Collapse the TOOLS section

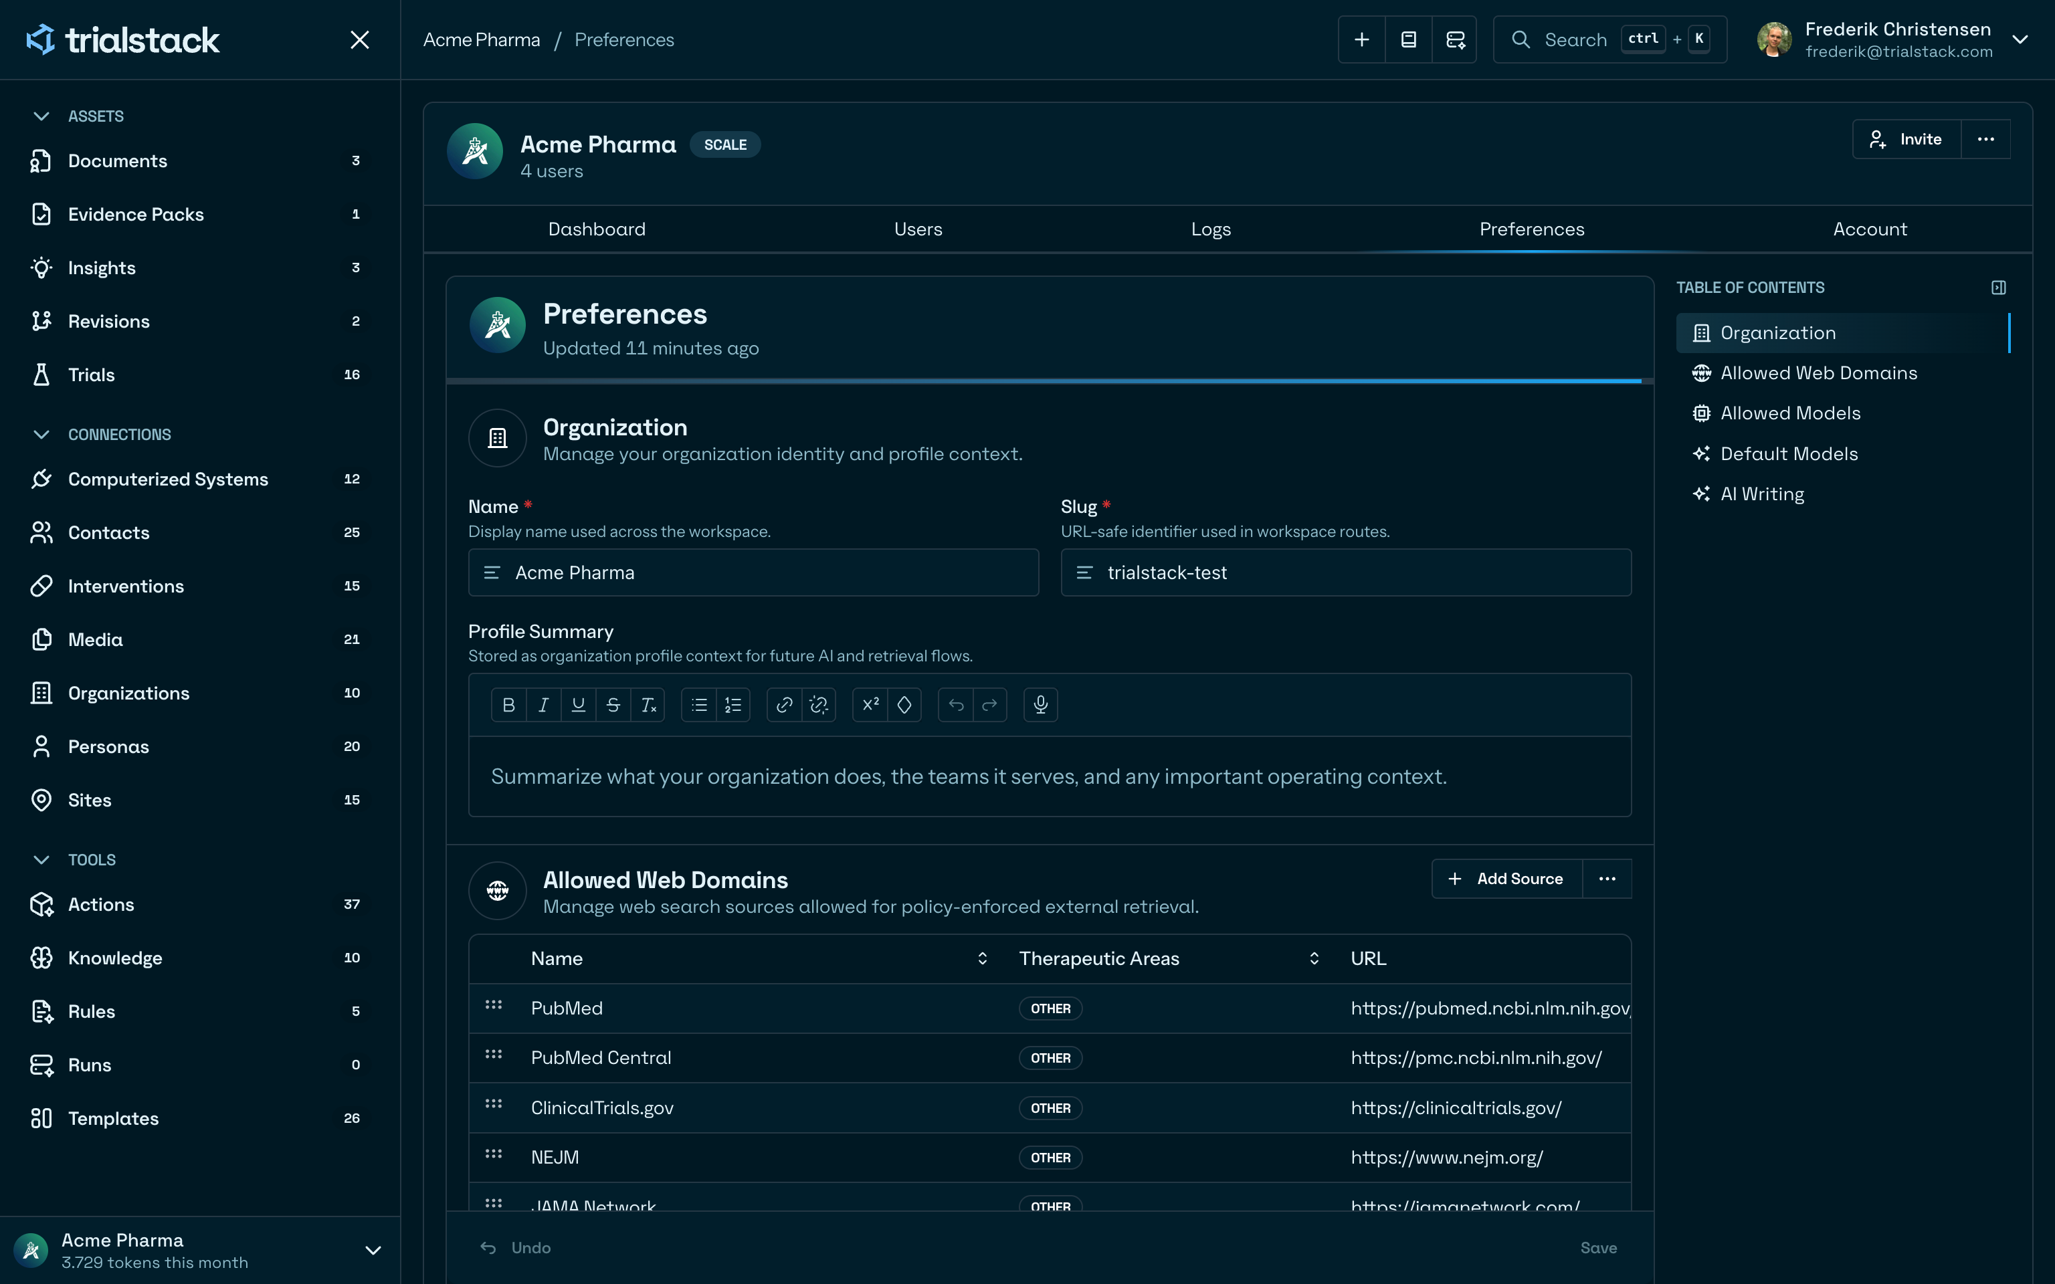click(x=41, y=860)
